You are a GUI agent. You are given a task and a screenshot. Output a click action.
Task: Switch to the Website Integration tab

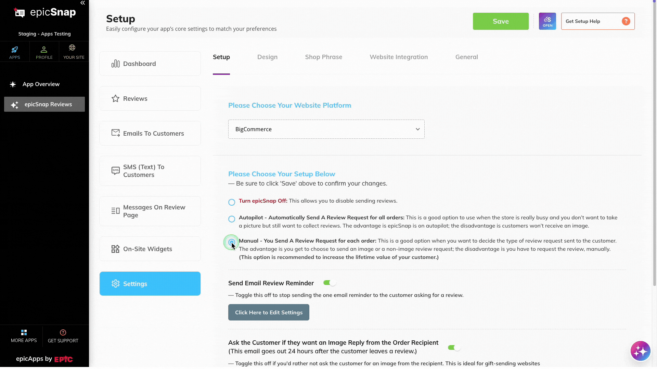[x=399, y=57]
